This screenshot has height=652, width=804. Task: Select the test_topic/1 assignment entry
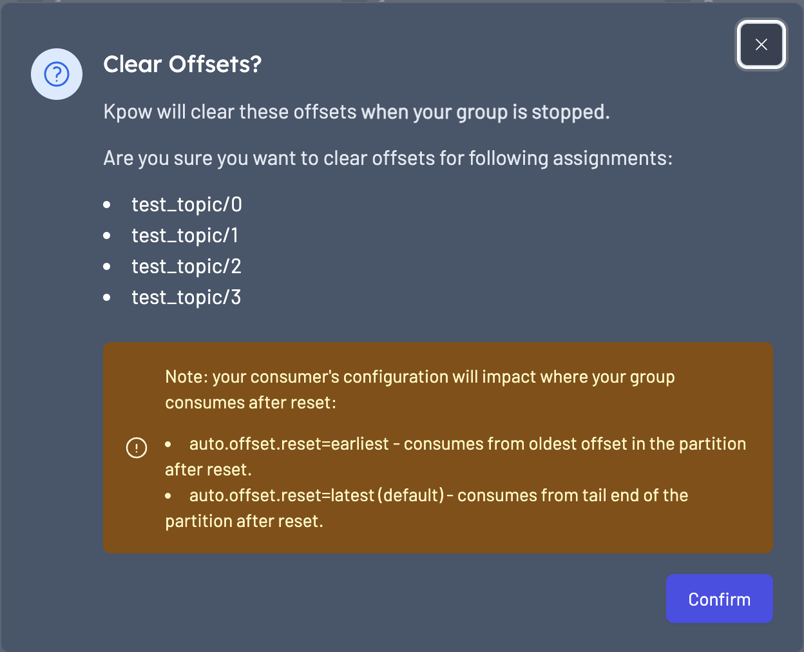(185, 236)
